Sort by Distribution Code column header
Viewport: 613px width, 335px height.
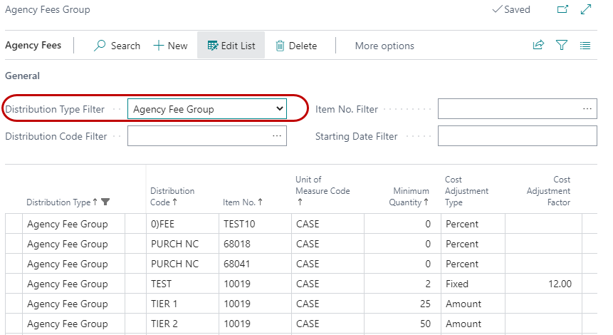(172, 197)
